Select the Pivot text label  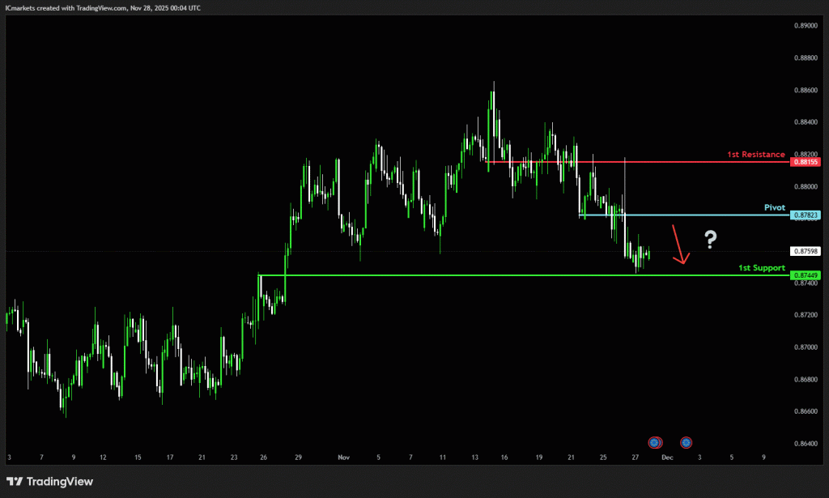pos(775,207)
